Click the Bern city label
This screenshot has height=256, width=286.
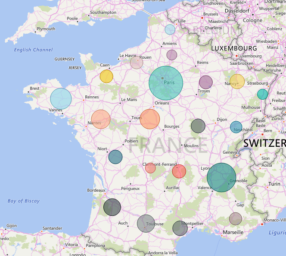tap(268, 131)
